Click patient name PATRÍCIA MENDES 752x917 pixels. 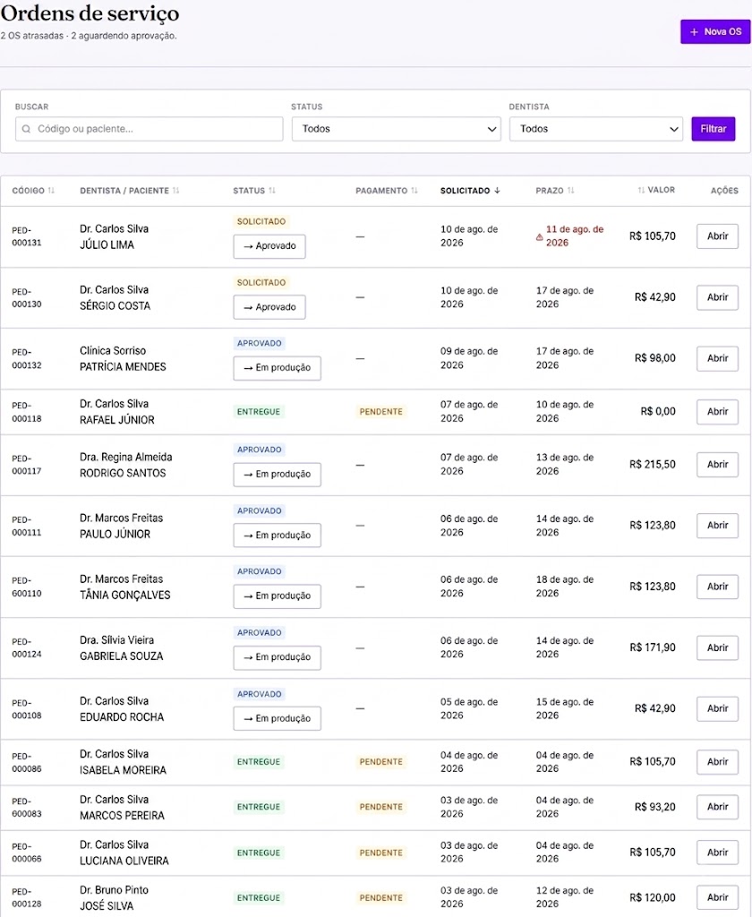(x=123, y=366)
